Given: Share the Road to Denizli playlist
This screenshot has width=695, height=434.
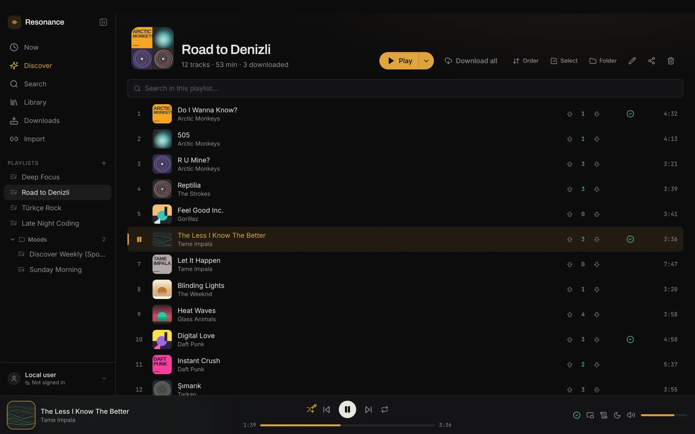Looking at the screenshot, I should [652, 61].
